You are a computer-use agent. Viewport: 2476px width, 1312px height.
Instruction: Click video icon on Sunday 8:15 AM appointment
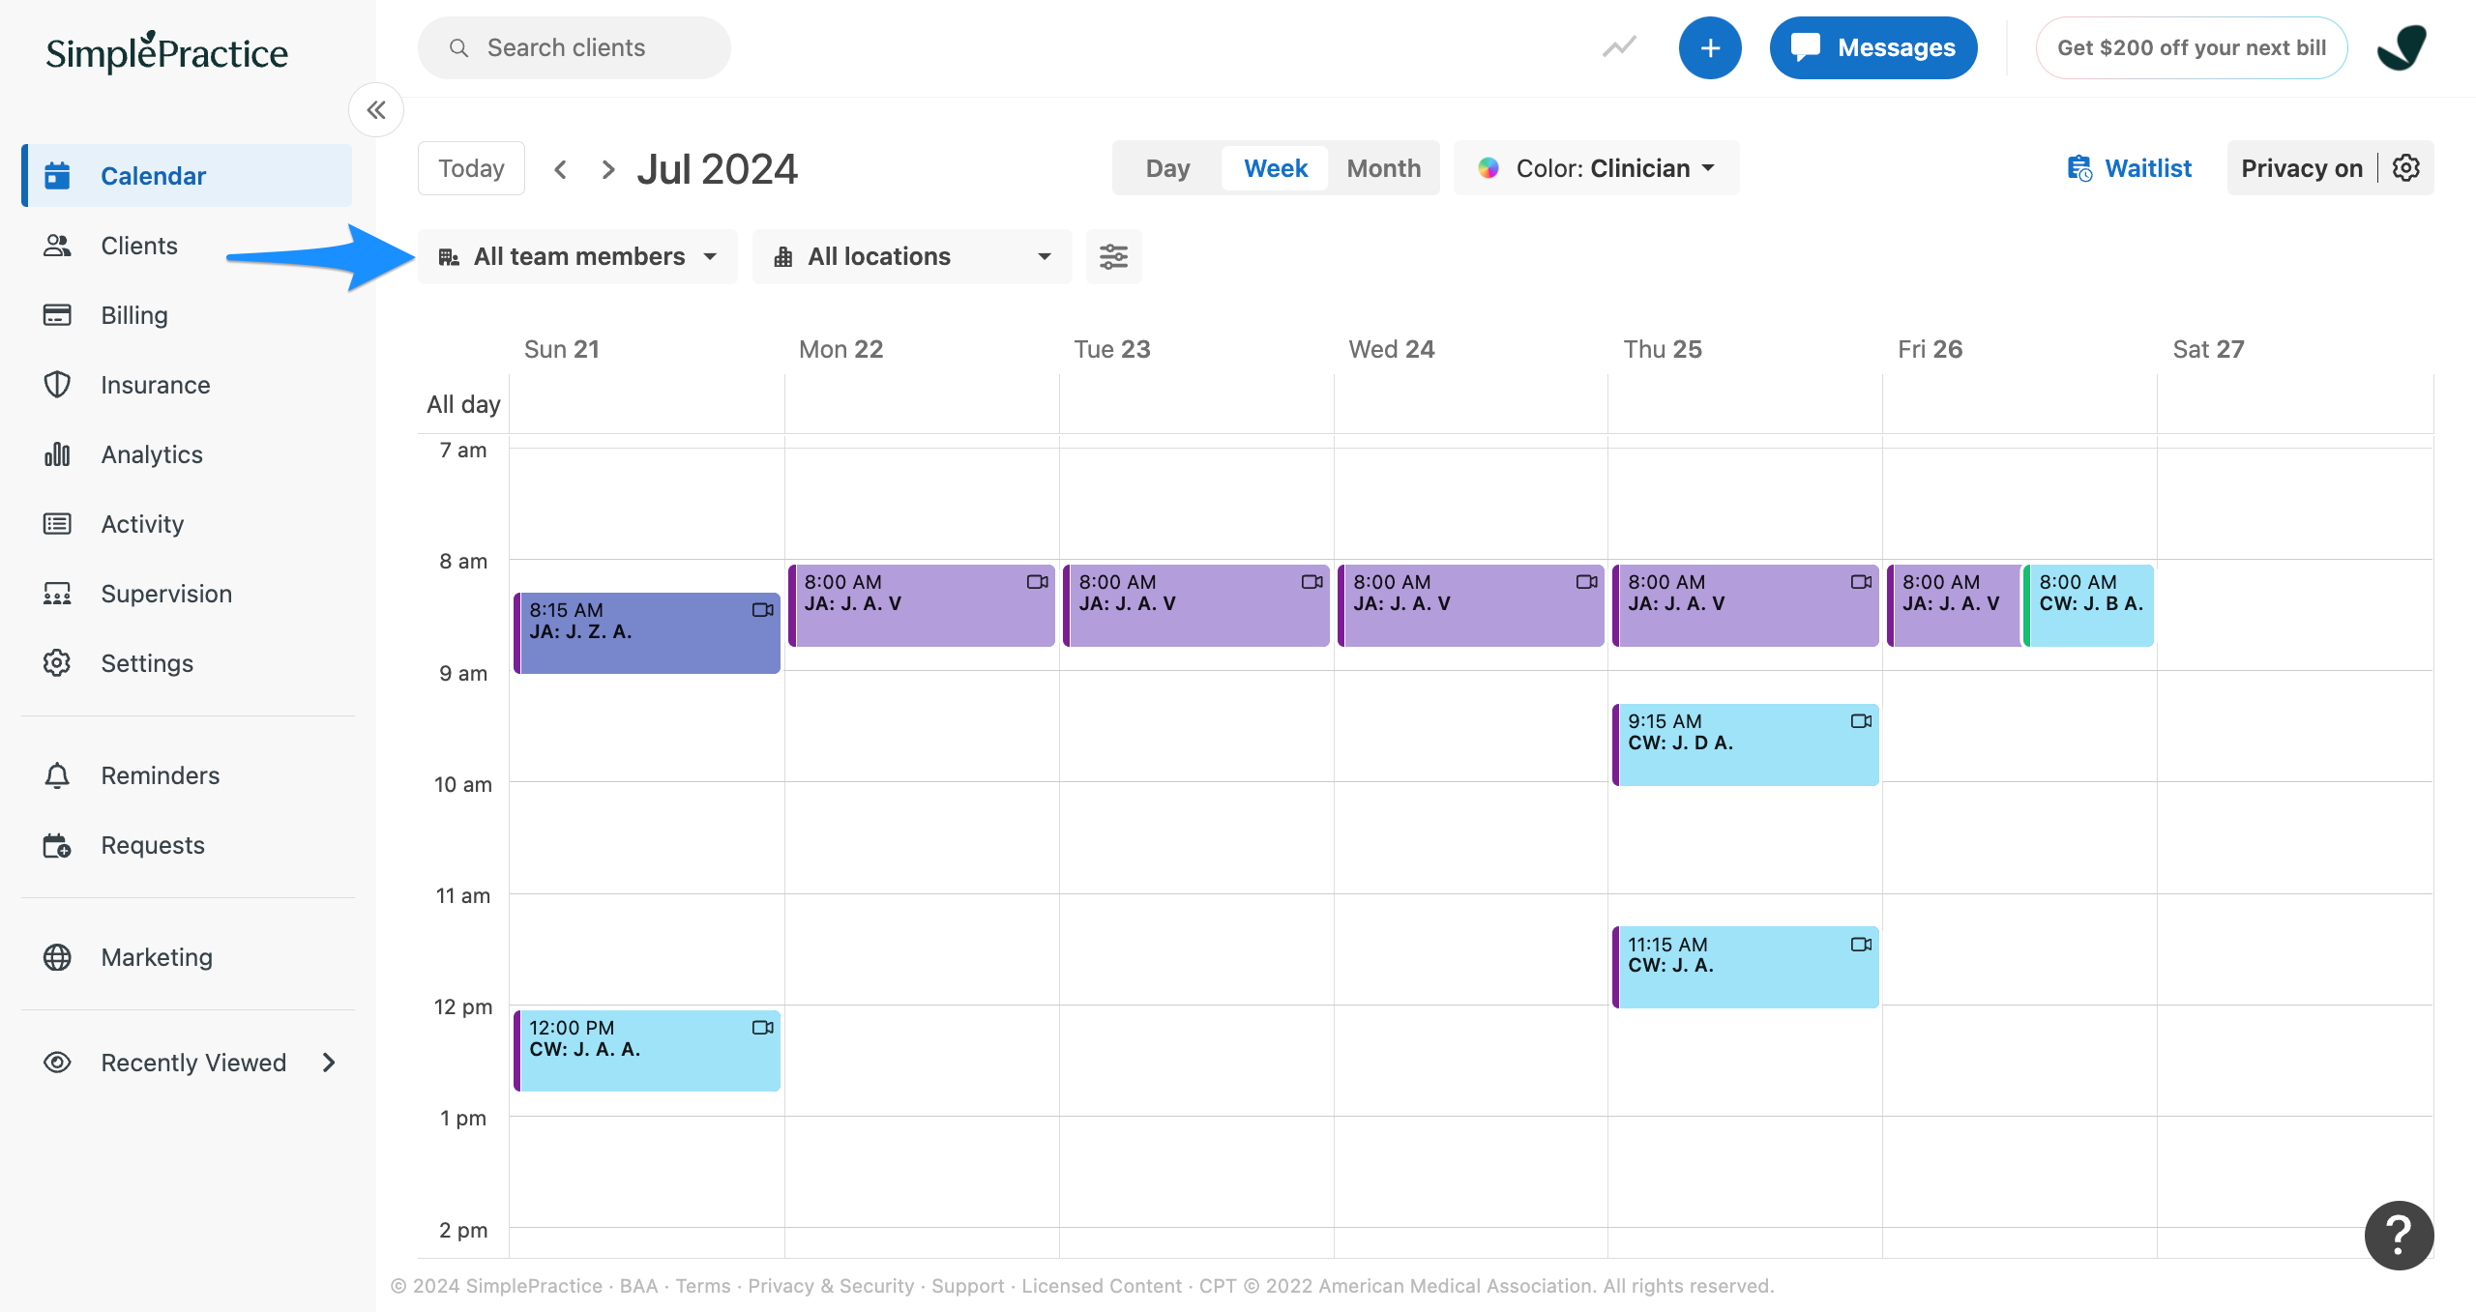click(x=762, y=610)
